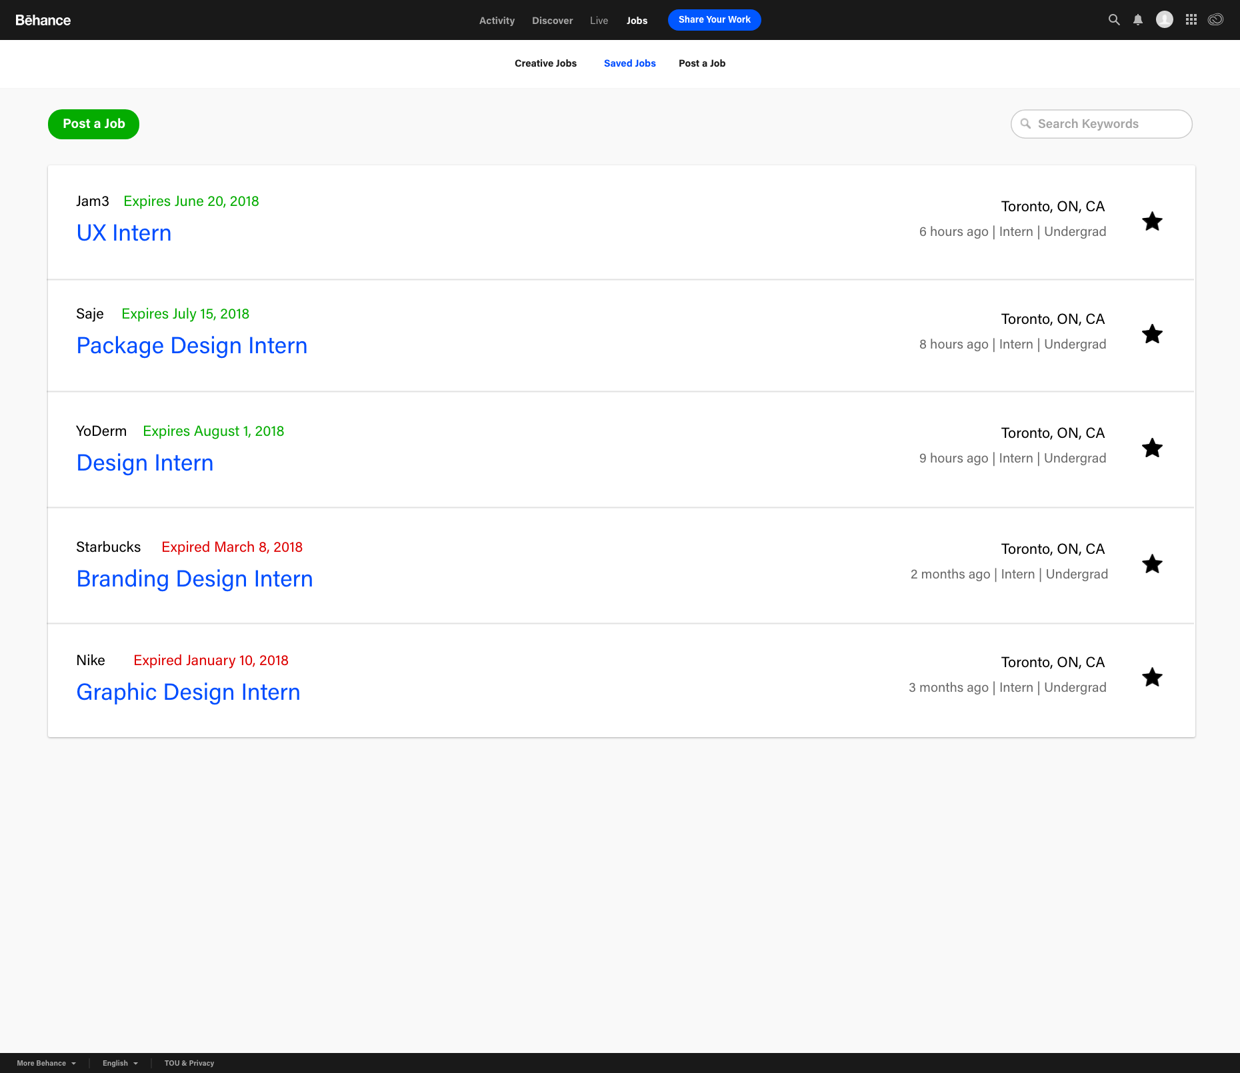Click '9 hours ago | Intern | Undergrad' text
The image size is (1240, 1073).
click(x=1013, y=459)
